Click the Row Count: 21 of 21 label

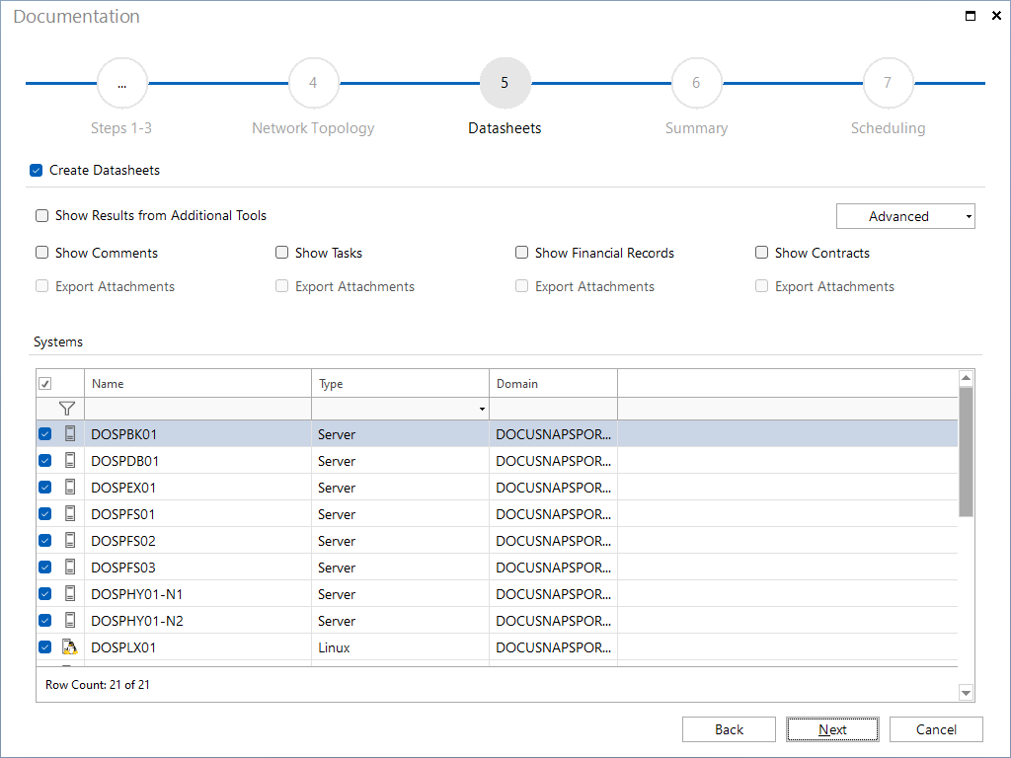pyautogui.click(x=98, y=685)
